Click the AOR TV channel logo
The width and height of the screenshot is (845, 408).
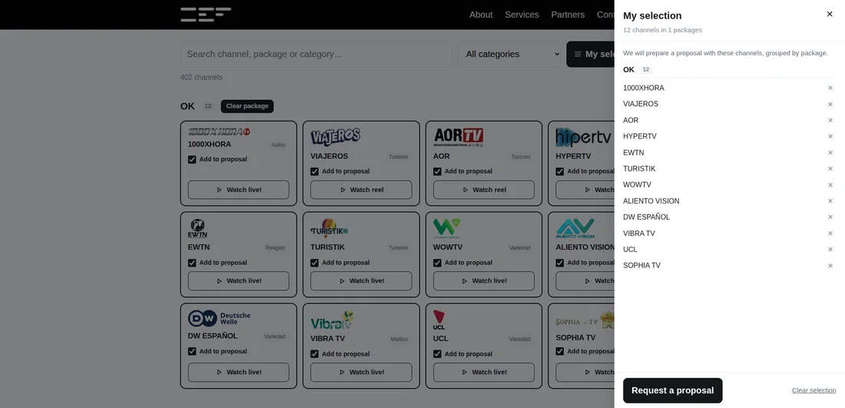tap(458, 137)
